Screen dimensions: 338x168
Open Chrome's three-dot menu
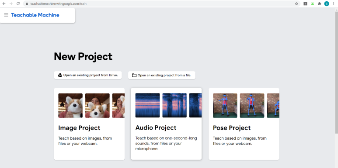[334, 3]
